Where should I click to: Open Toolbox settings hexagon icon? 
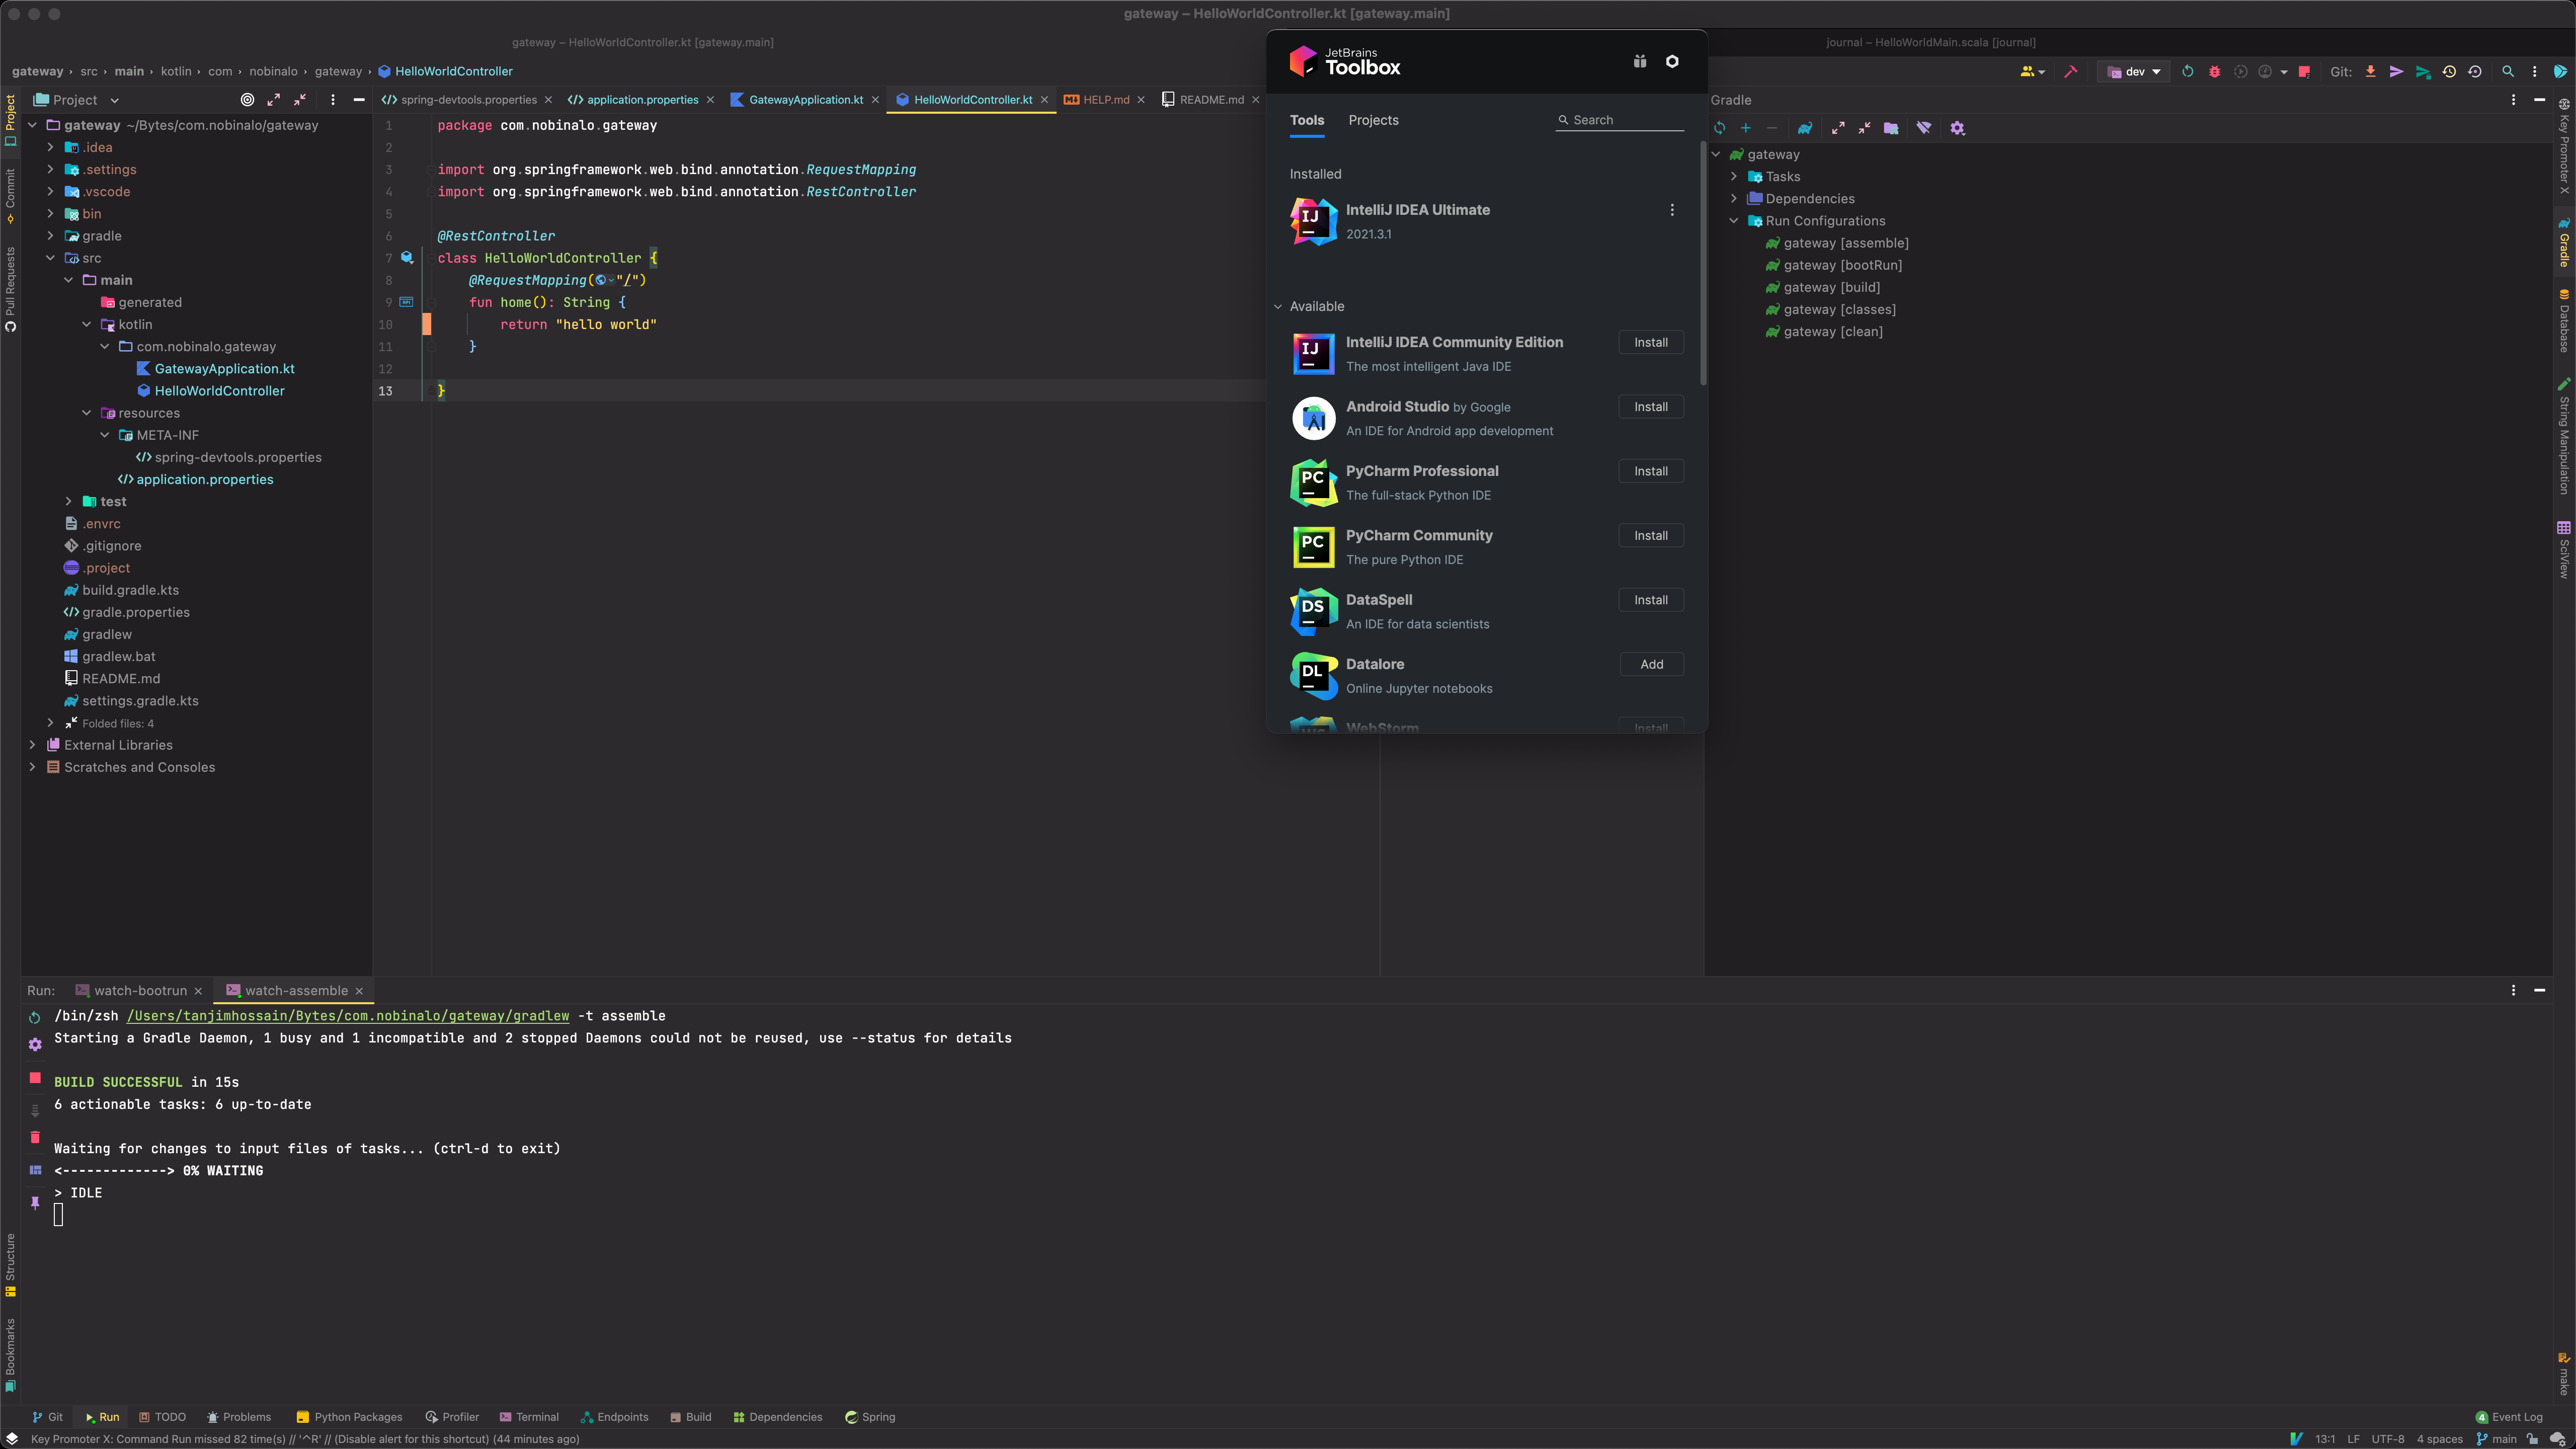pos(1672,62)
